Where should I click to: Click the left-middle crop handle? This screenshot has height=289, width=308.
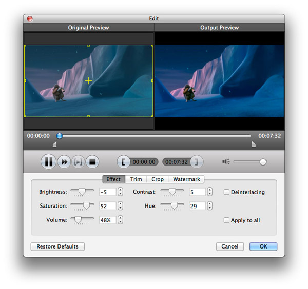click(x=25, y=80)
